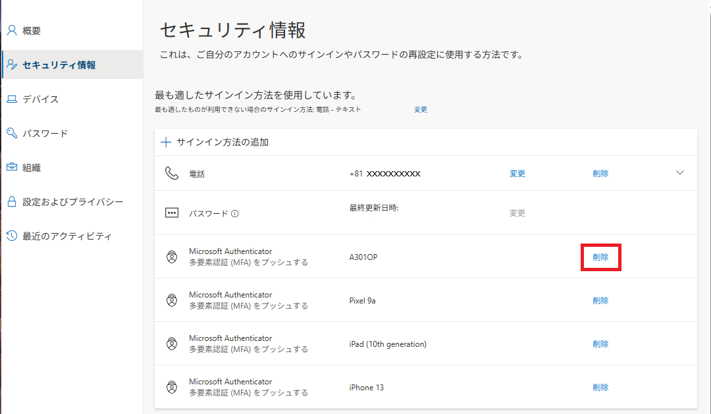
Task: Click the phone icon in 電話 row
Action: (172, 173)
